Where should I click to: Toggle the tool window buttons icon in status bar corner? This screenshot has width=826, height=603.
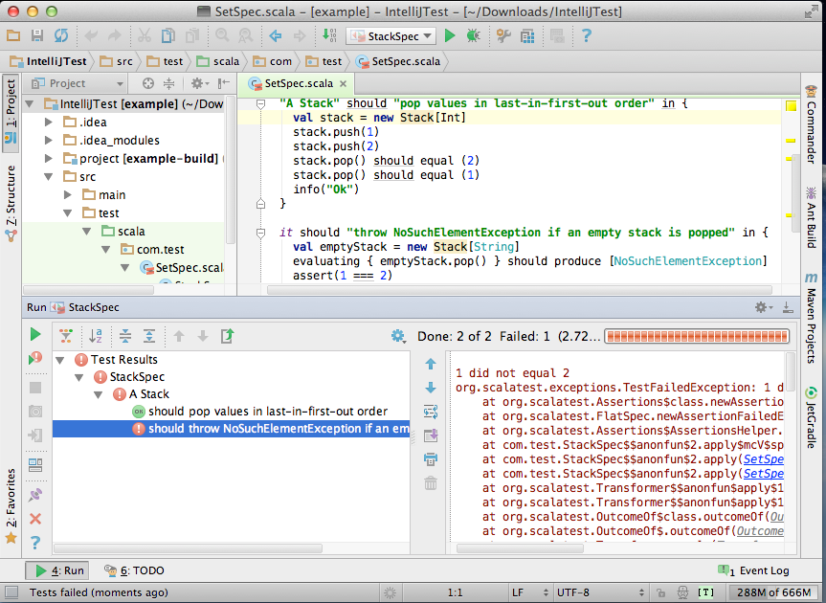click(11, 592)
